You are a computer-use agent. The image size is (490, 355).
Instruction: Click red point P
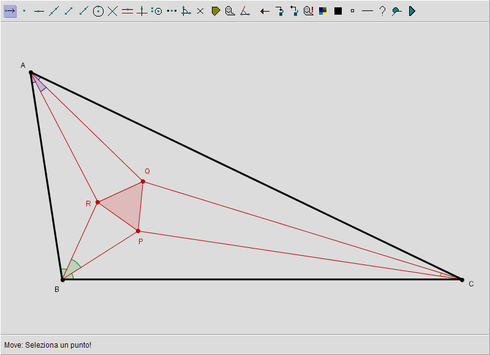138,231
